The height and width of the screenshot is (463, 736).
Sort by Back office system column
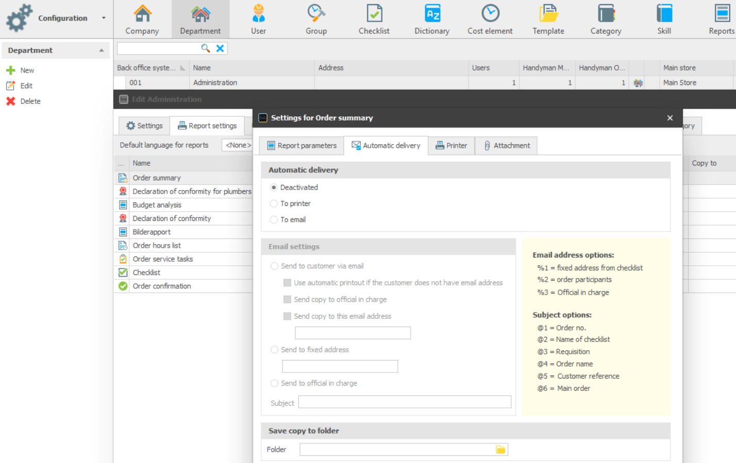pyautogui.click(x=150, y=67)
